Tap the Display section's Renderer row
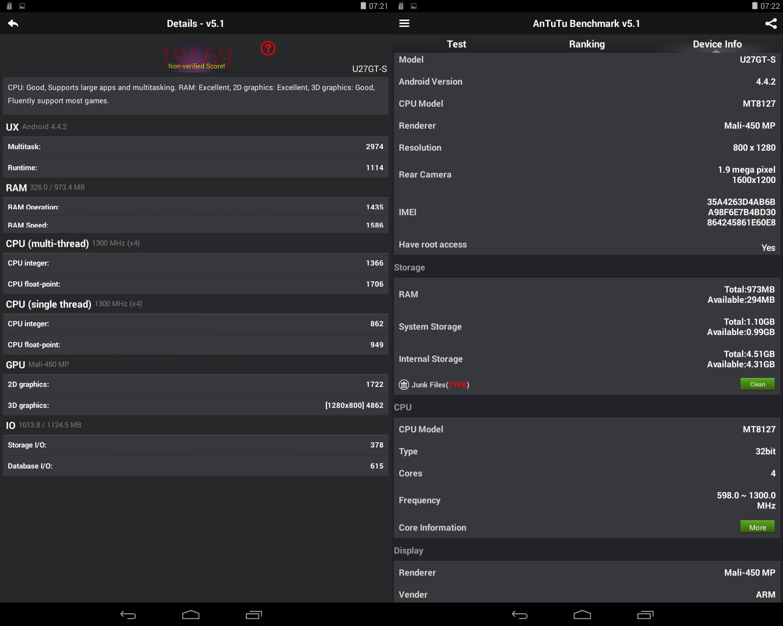The width and height of the screenshot is (783, 626). click(x=587, y=572)
